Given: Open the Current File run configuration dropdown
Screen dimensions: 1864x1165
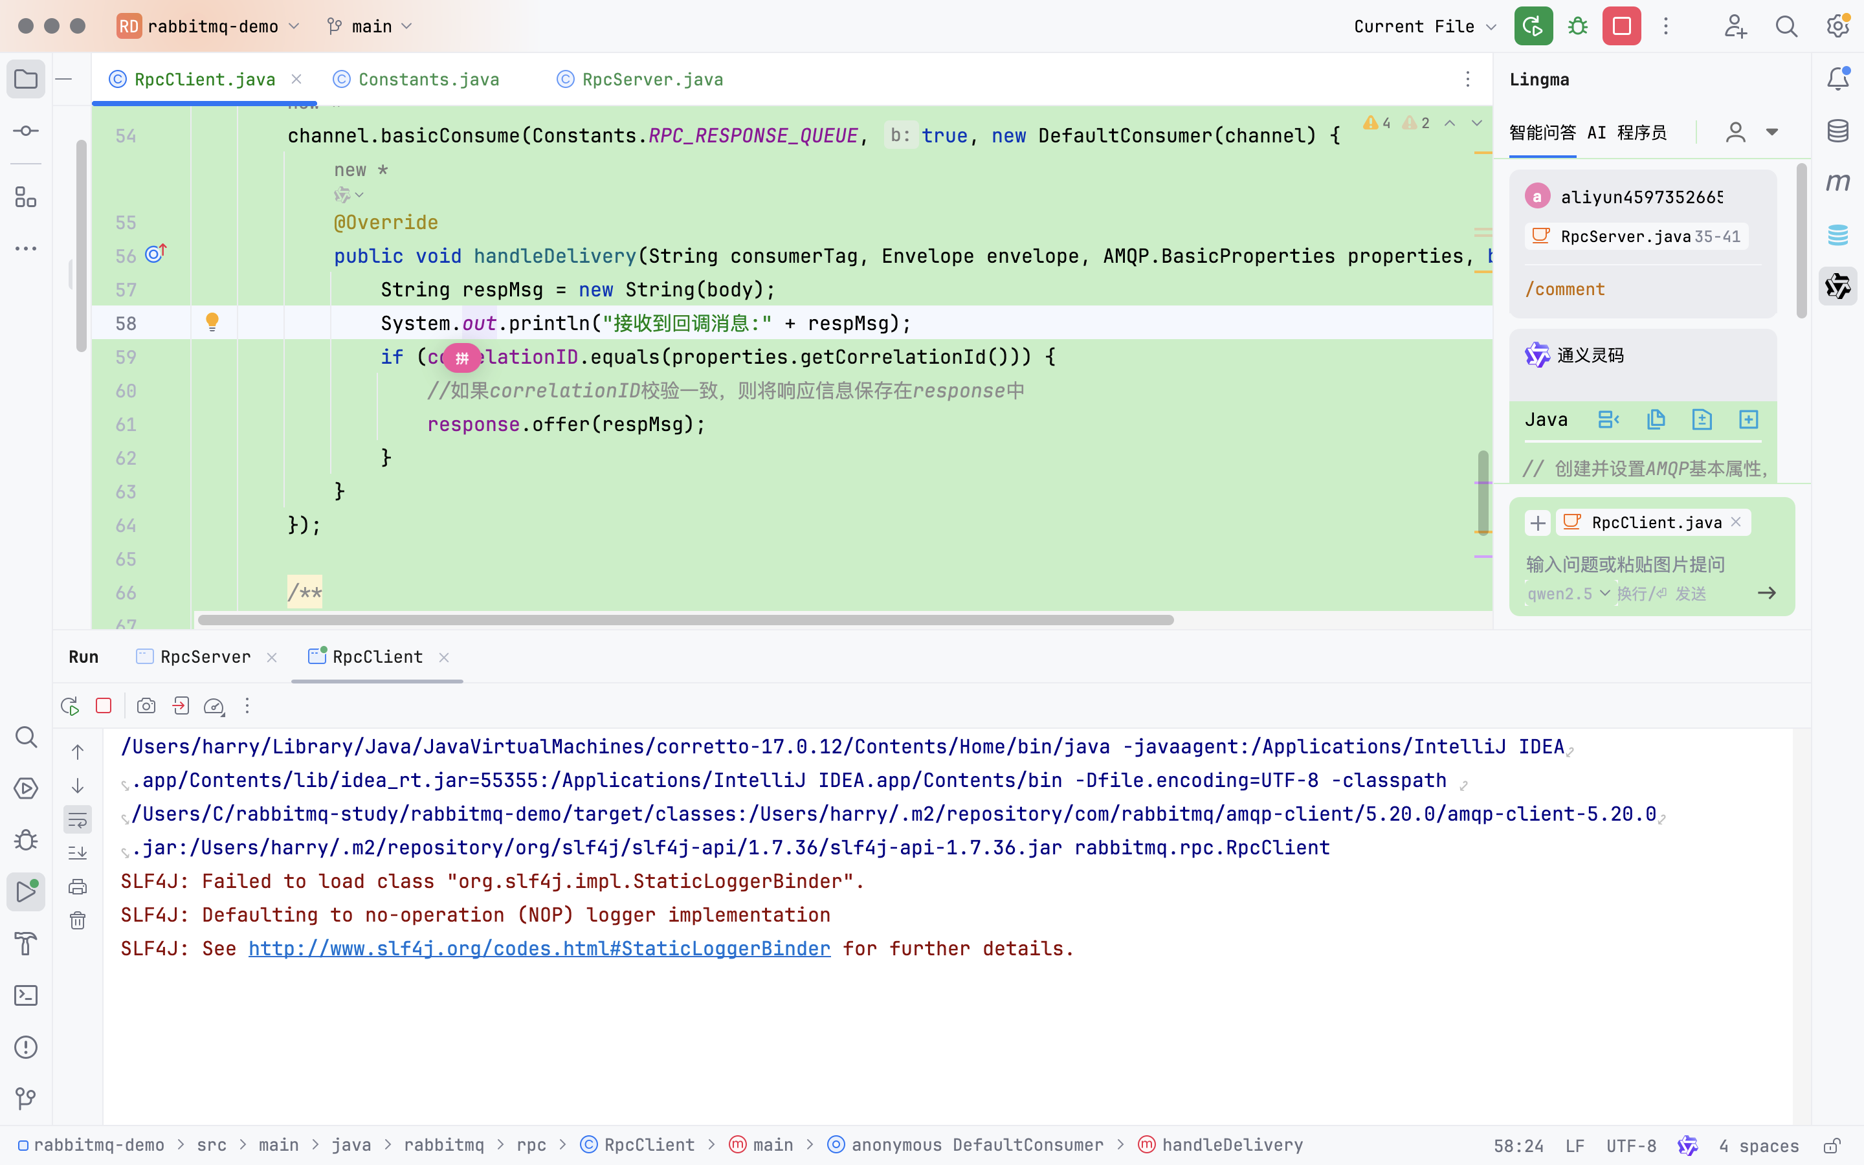Looking at the screenshot, I should 1424,26.
